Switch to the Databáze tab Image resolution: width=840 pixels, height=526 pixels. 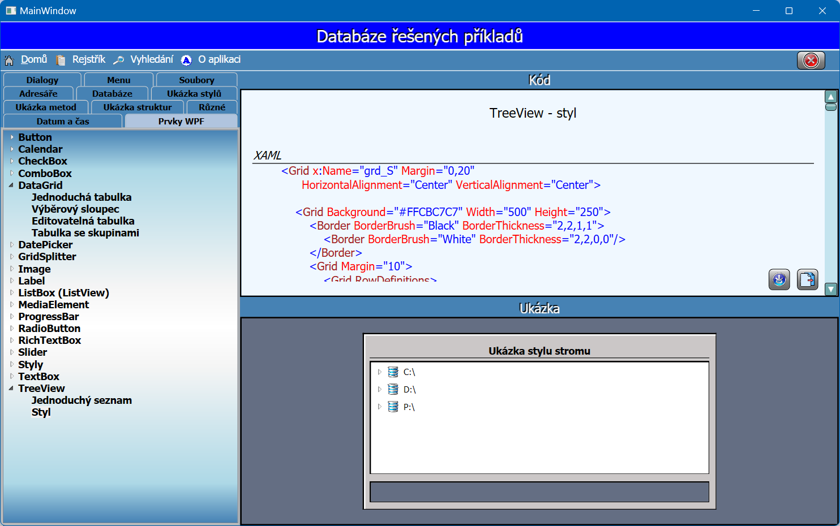112,93
